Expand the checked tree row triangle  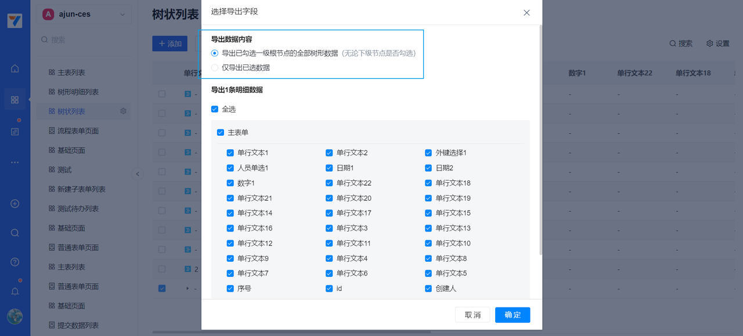coord(187,288)
